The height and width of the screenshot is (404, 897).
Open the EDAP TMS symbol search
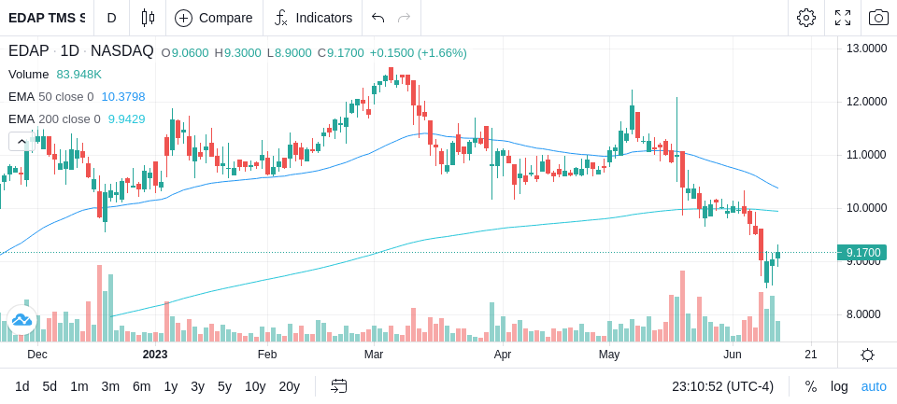coord(47,18)
